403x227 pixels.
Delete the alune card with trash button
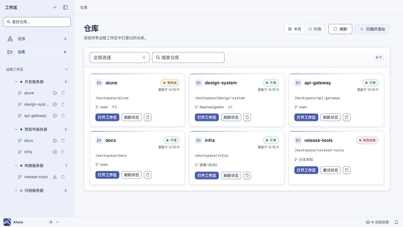148,117
